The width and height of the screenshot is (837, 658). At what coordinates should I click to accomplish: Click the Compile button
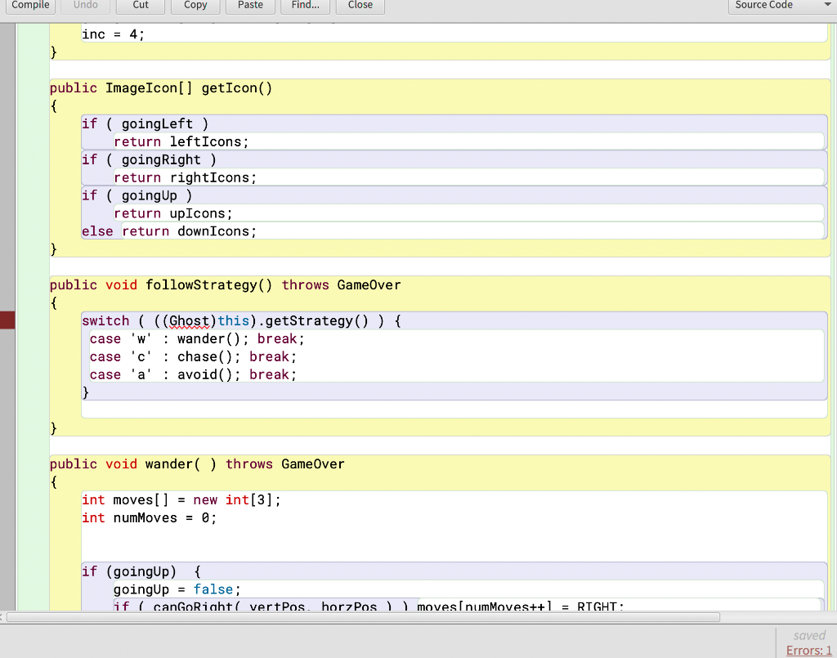(31, 6)
